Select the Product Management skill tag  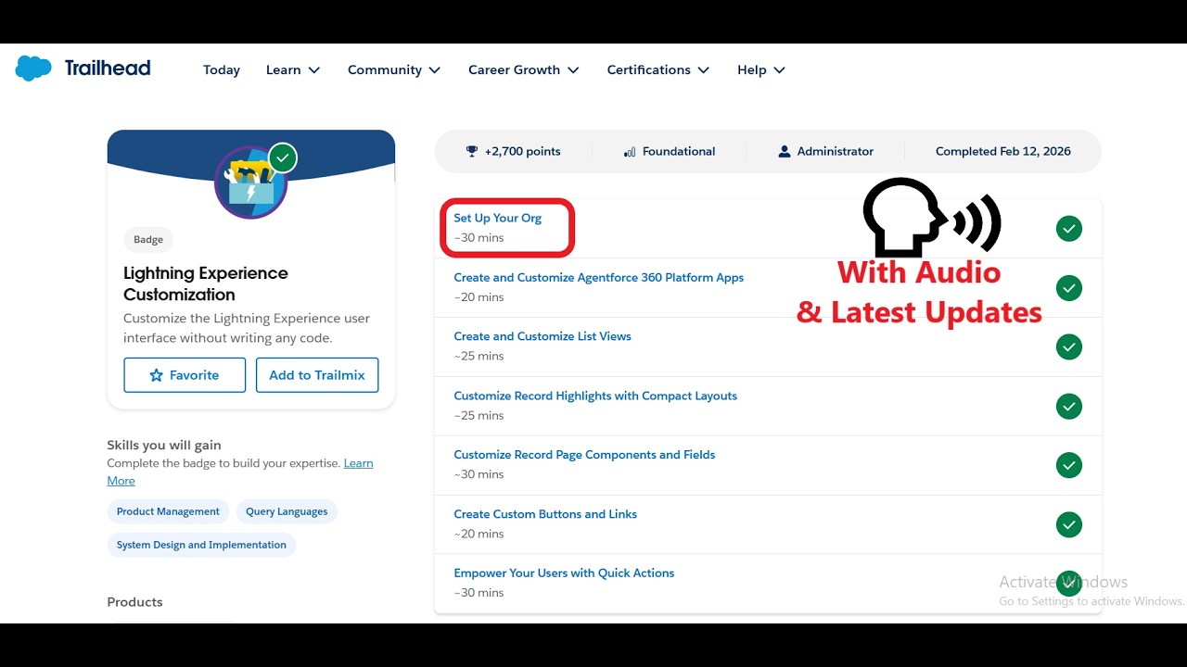[168, 511]
